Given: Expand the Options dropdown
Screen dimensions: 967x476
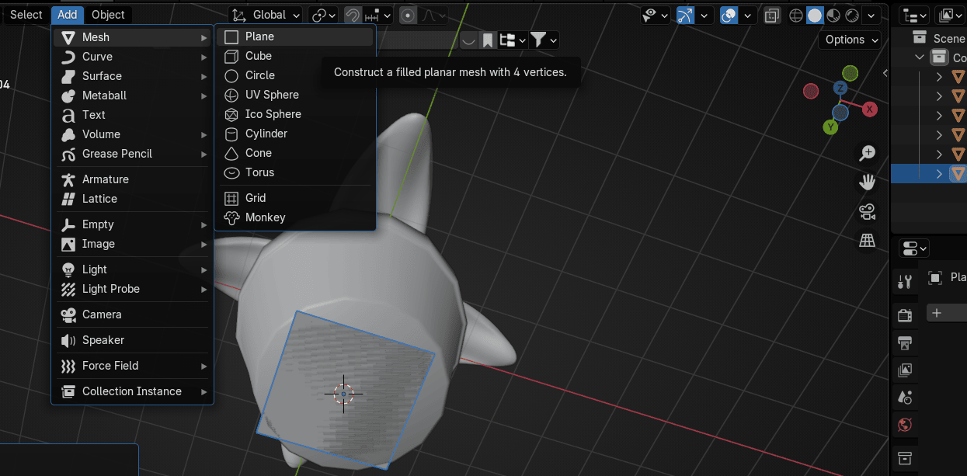Looking at the screenshot, I should point(851,40).
